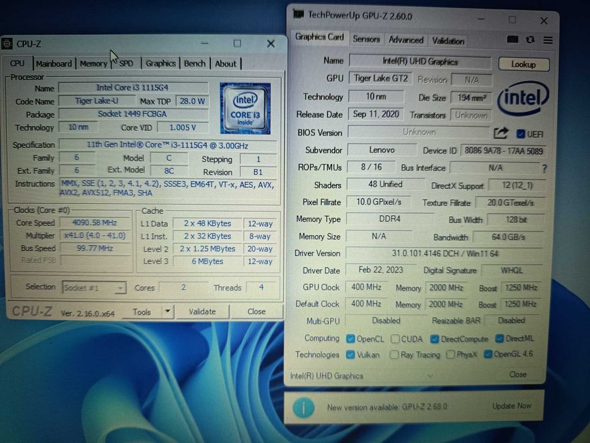
Task: Click the Subvendor Lenovo field
Action: click(x=382, y=150)
